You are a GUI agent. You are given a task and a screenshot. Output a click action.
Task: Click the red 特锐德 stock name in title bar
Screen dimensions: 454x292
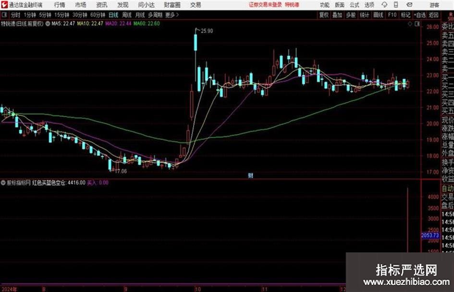click(292, 5)
